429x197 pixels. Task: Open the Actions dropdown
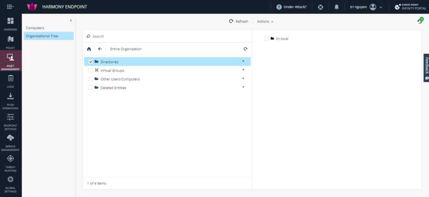coord(265,21)
